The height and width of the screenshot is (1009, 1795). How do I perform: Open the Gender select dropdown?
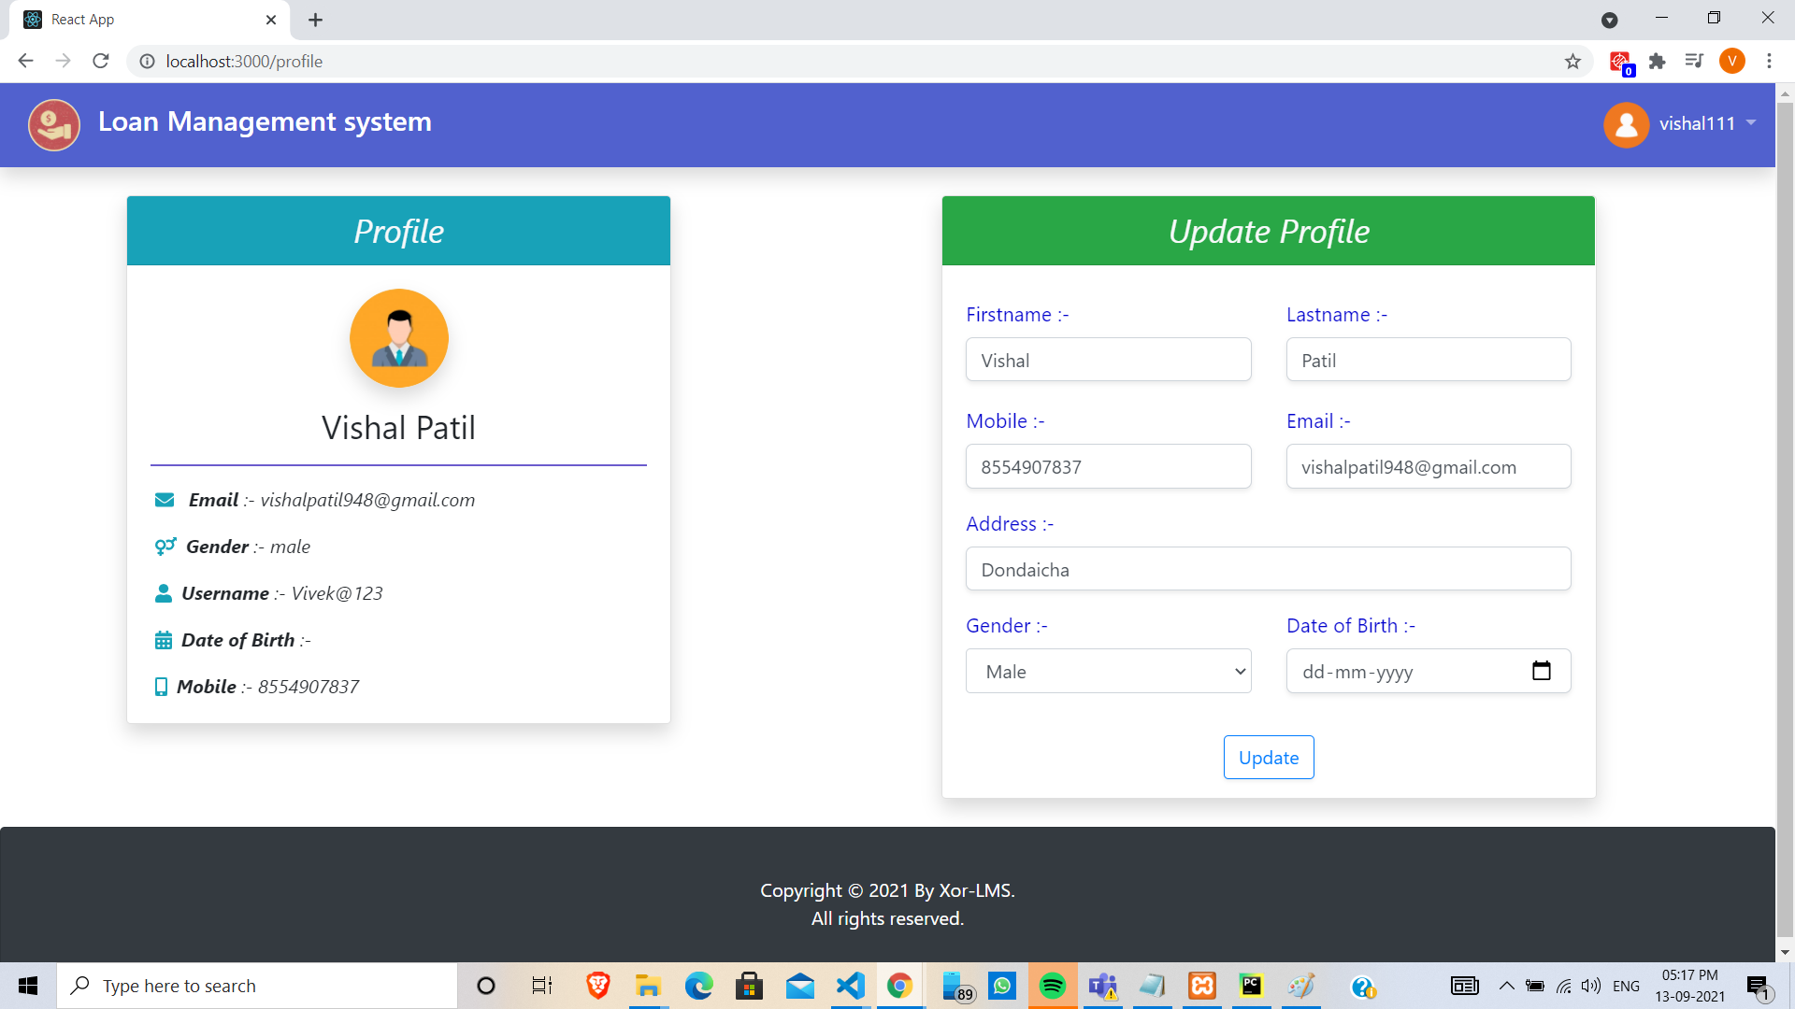(1108, 671)
